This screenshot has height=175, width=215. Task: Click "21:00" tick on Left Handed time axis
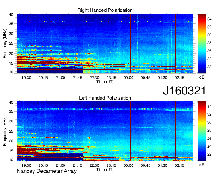[60, 165]
